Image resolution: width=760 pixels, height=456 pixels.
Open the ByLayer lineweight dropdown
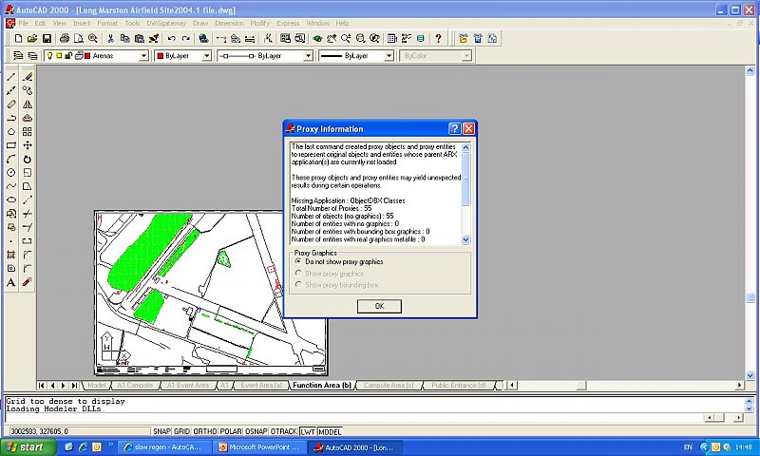coord(389,56)
